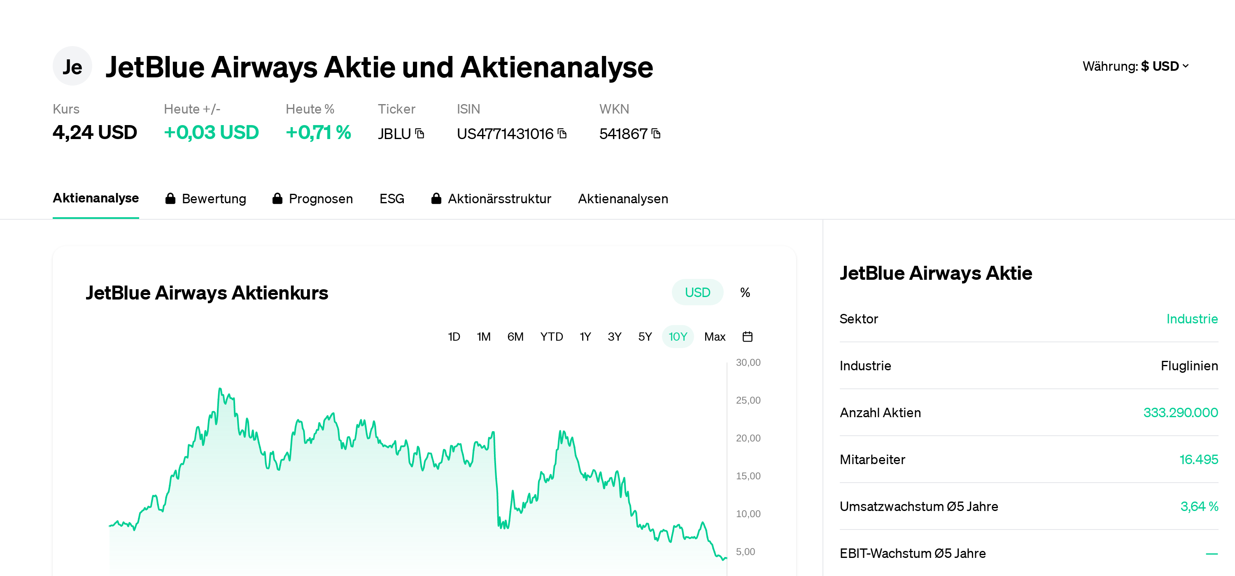The image size is (1235, 576).
Task: Copy the JBLU ticker symbol
Action: (x=420, y=134)
